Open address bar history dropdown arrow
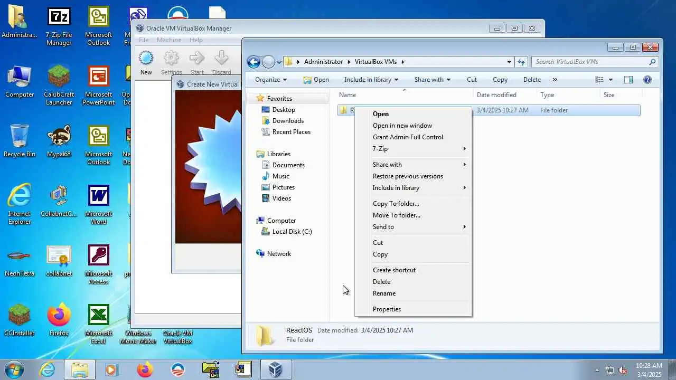Viewport: 676px width, 380px height. point(509,62)
